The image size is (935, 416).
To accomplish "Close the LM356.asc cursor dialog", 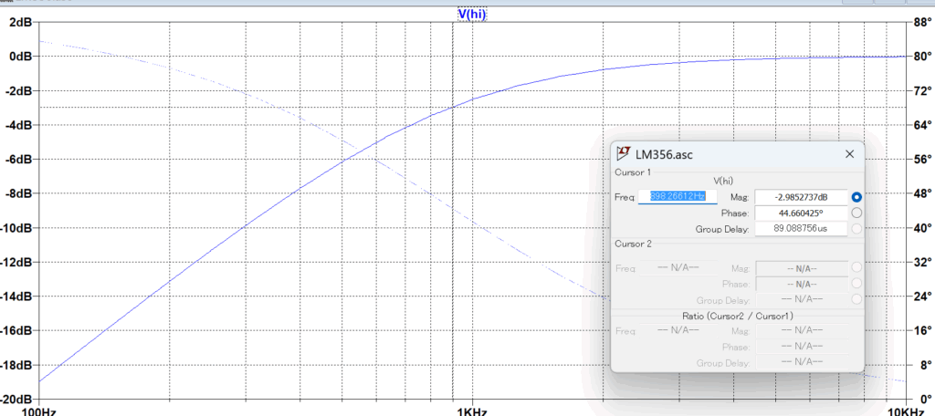I will click(849, 154).
